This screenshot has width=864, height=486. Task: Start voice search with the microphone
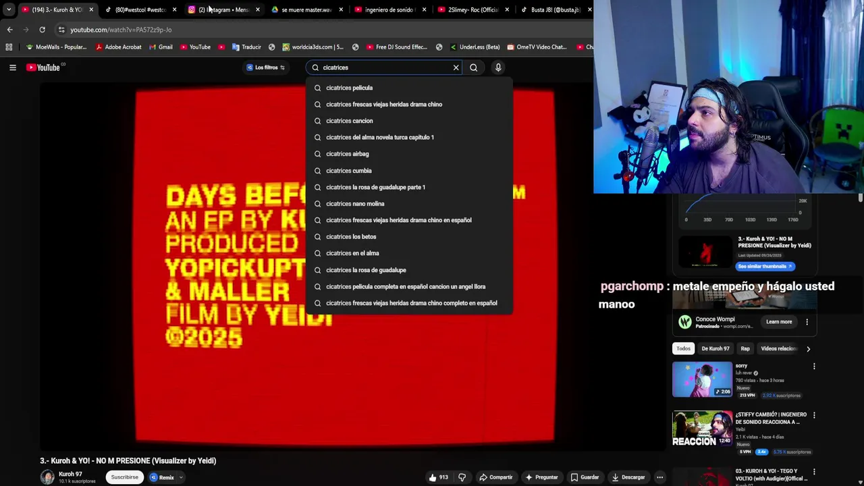pyautogui.click(x=498, y=67)
